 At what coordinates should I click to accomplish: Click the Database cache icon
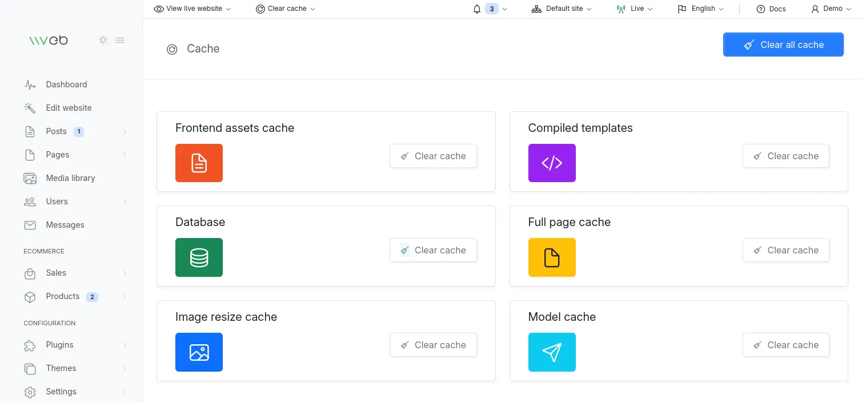click(x=199, y=257)
